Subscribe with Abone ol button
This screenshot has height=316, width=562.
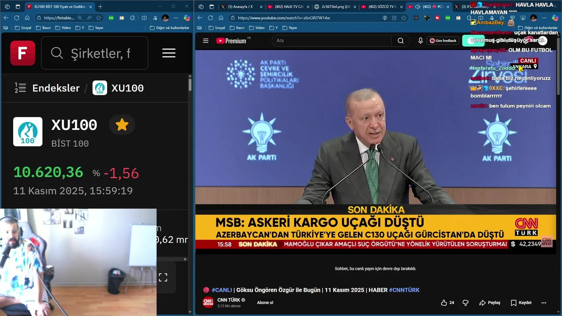(265, 303)
